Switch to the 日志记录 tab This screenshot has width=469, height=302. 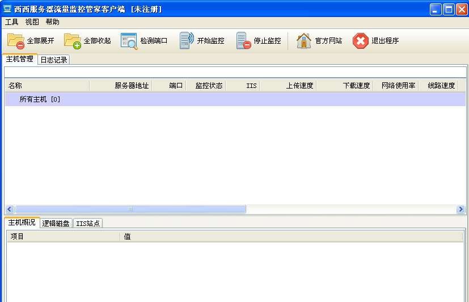coord(54,60)
